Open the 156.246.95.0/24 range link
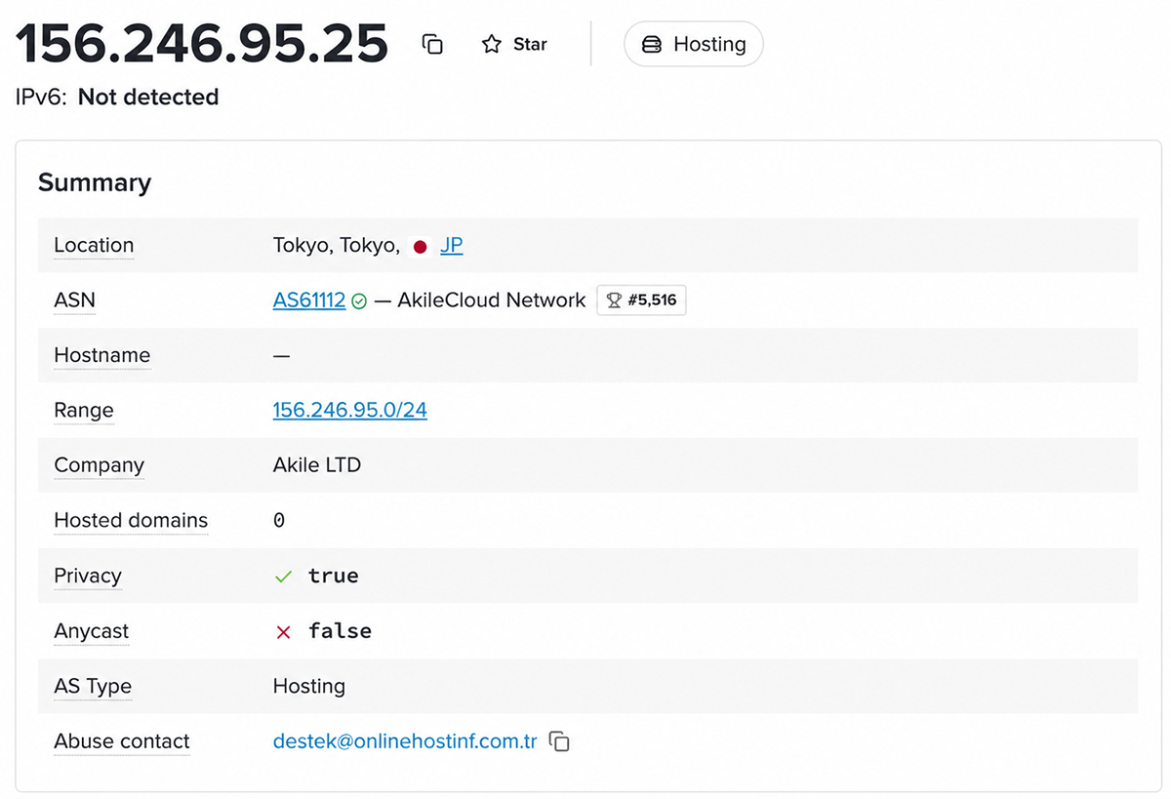This screenshot has height=799, width=1171. 350,410
